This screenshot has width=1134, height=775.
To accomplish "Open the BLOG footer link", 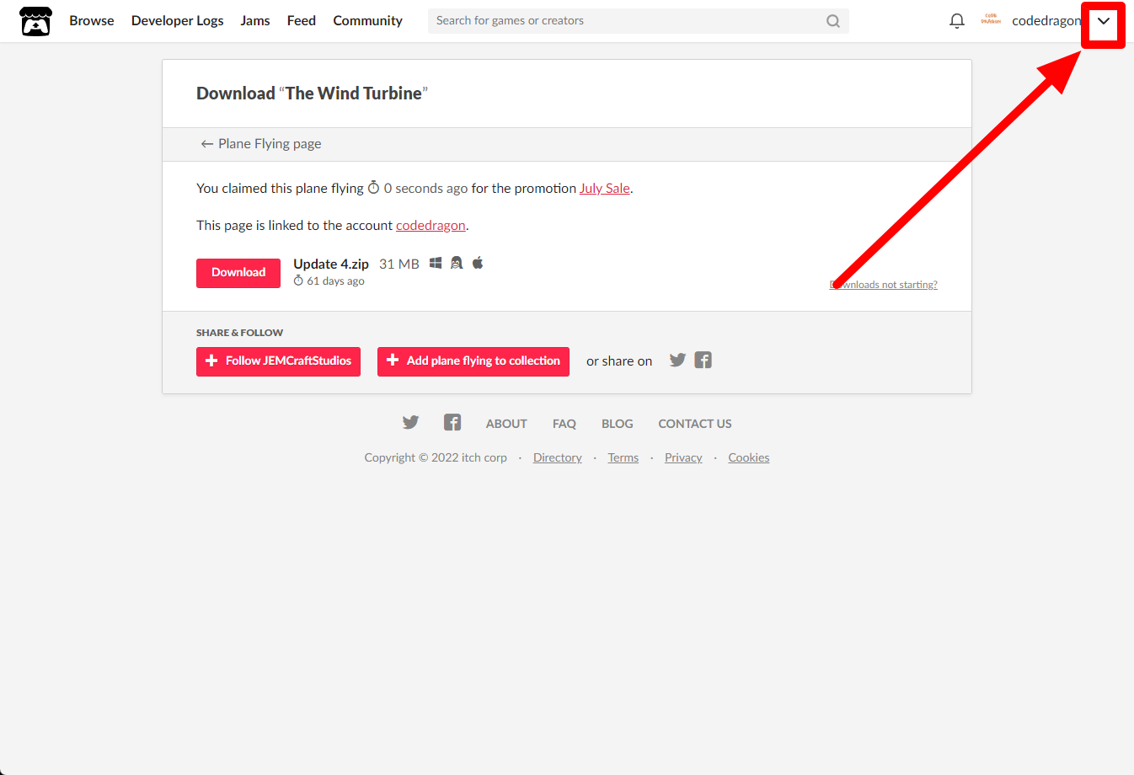I will coord(618,424).
